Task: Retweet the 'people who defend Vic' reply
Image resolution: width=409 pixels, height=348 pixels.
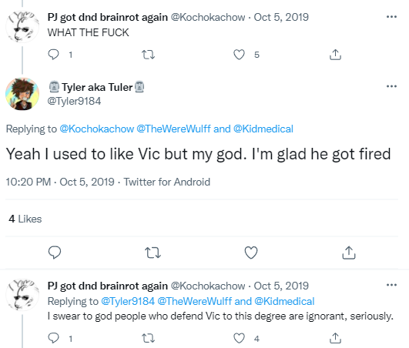Action: coord(148,338)
